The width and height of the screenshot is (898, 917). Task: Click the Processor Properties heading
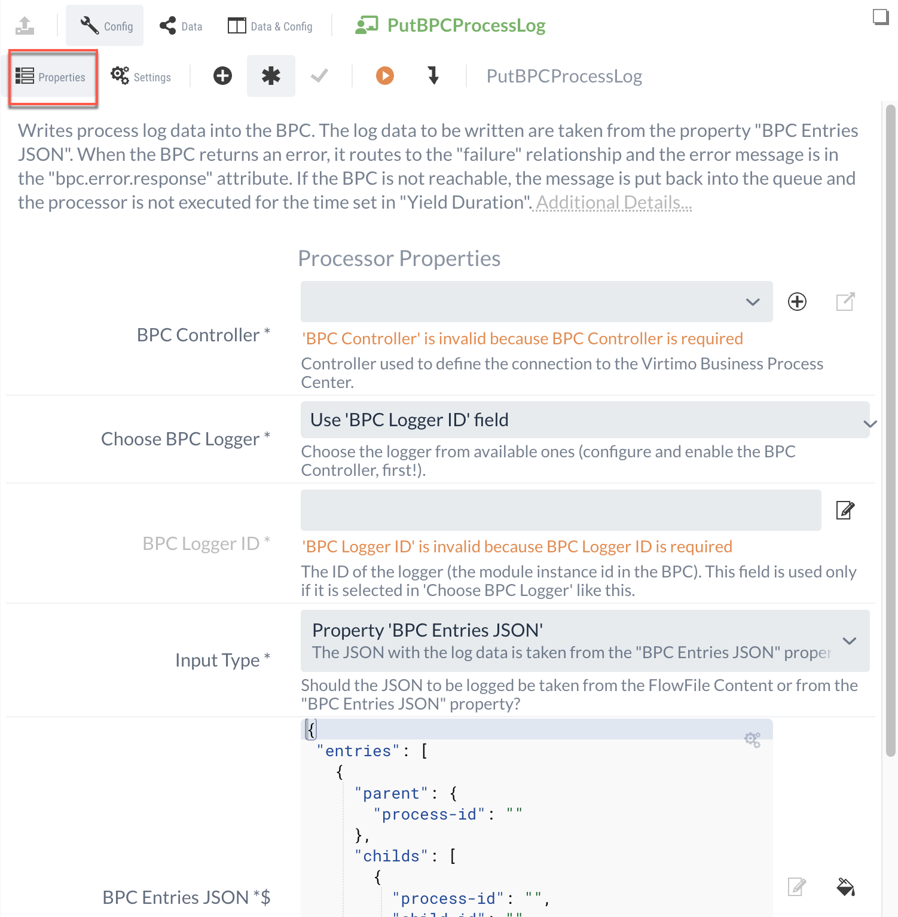coord(399,258)
